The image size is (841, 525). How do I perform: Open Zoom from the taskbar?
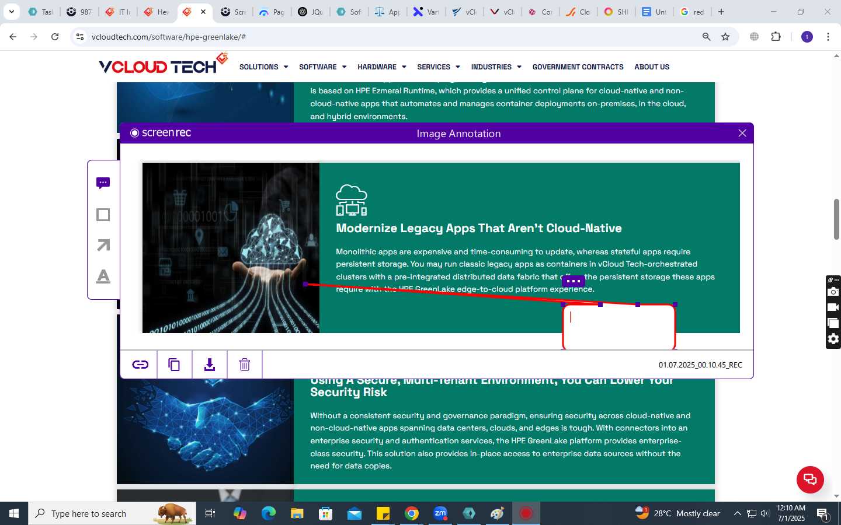[x=440, y=513]
